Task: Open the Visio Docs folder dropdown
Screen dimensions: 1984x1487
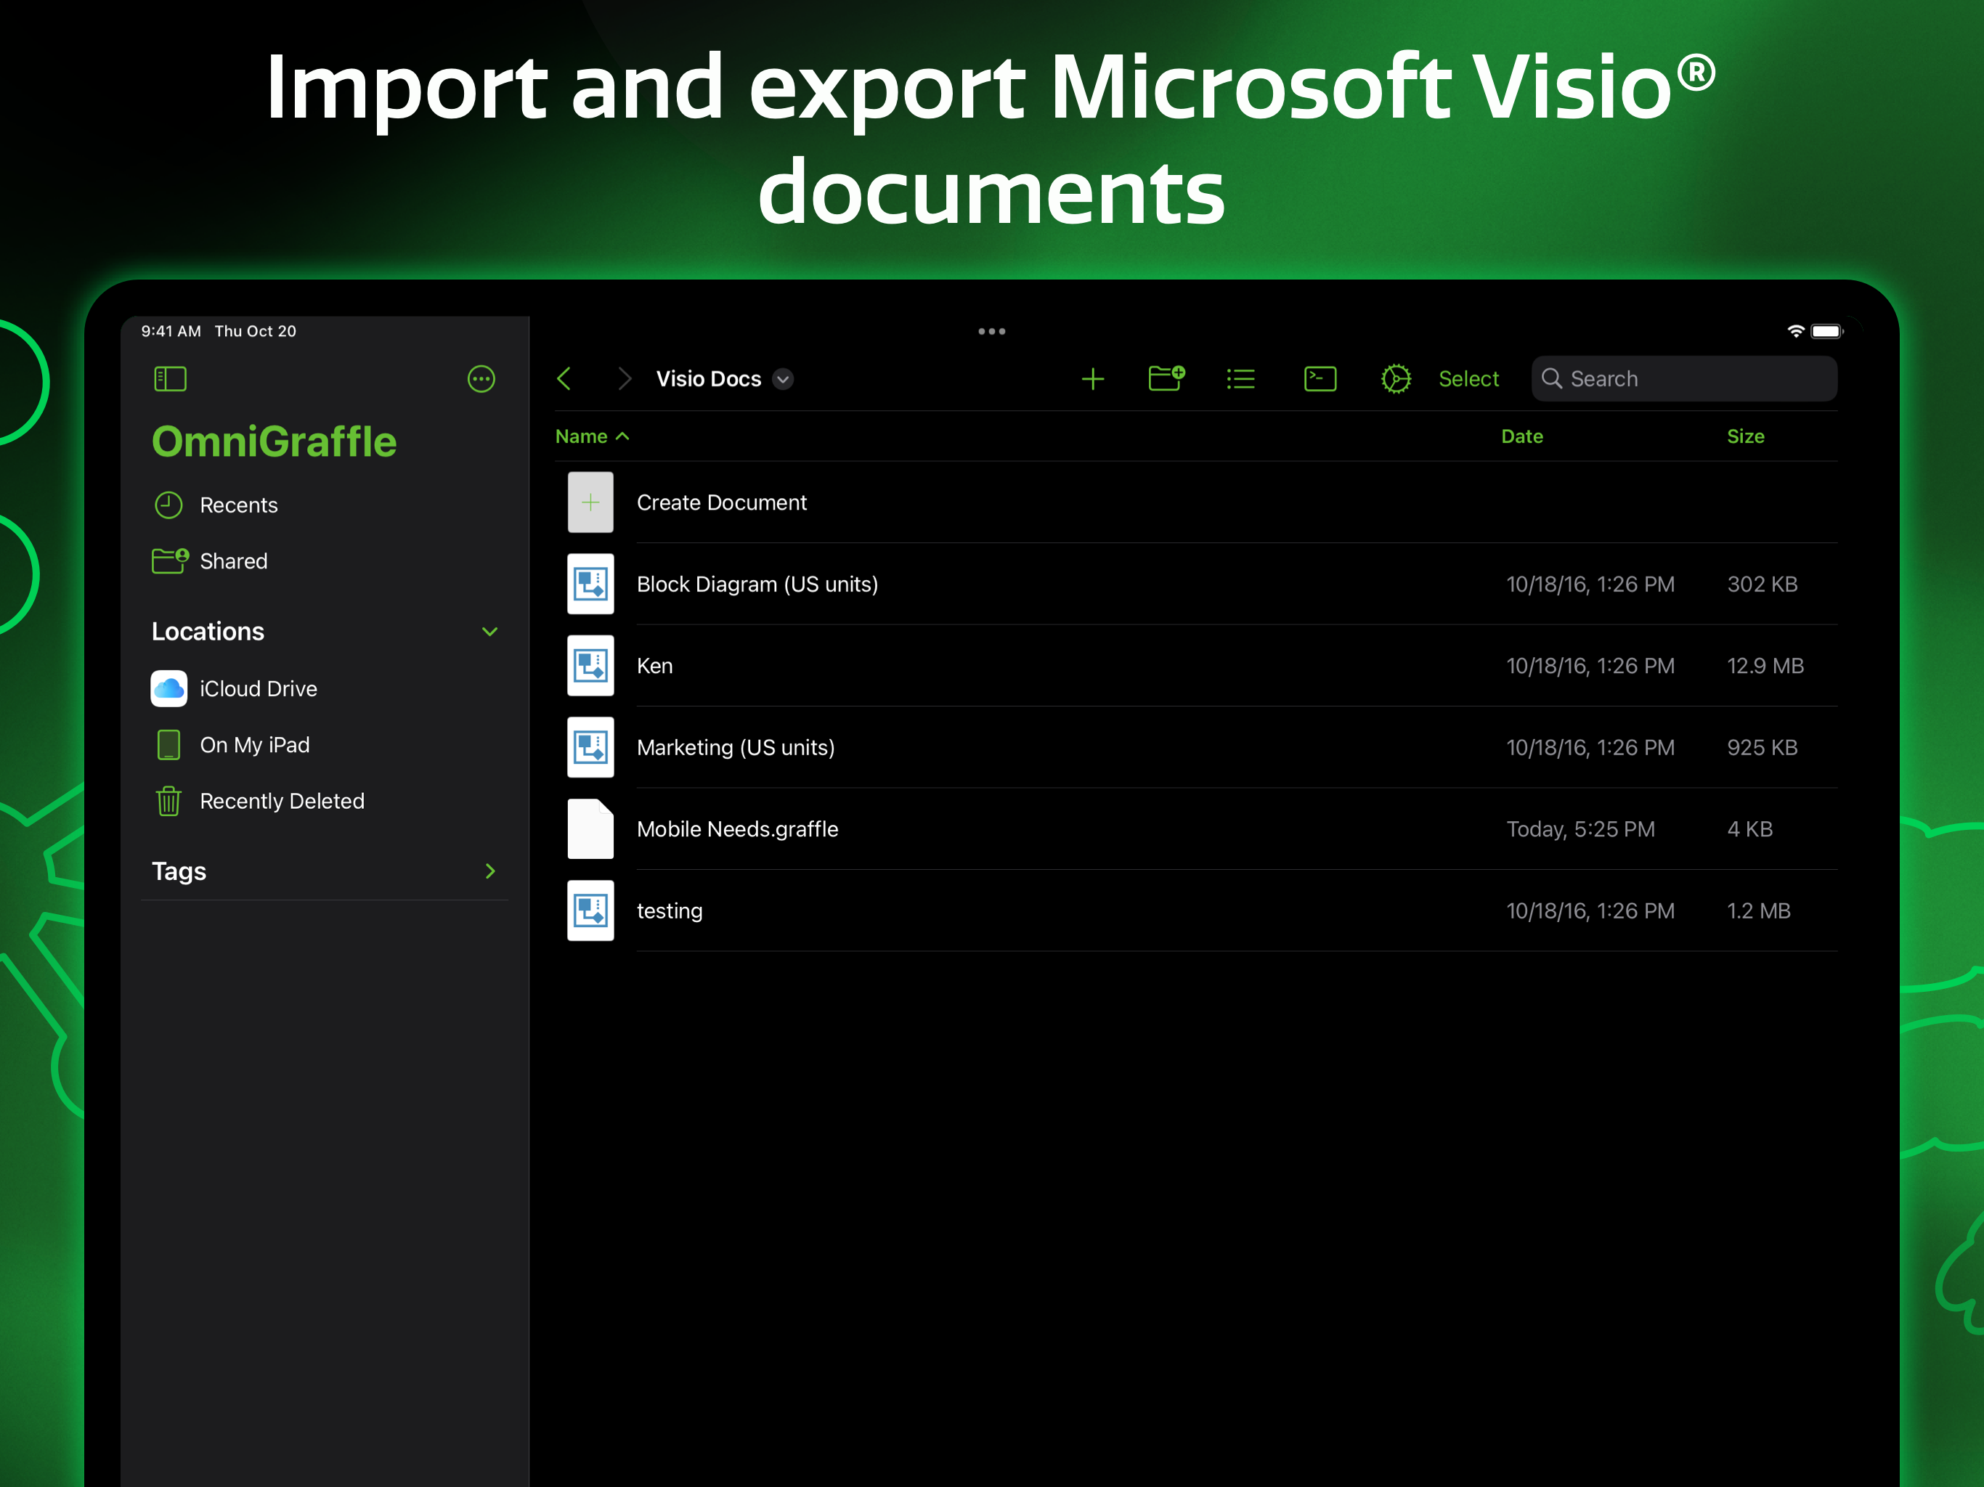Action: pos(783,379)
